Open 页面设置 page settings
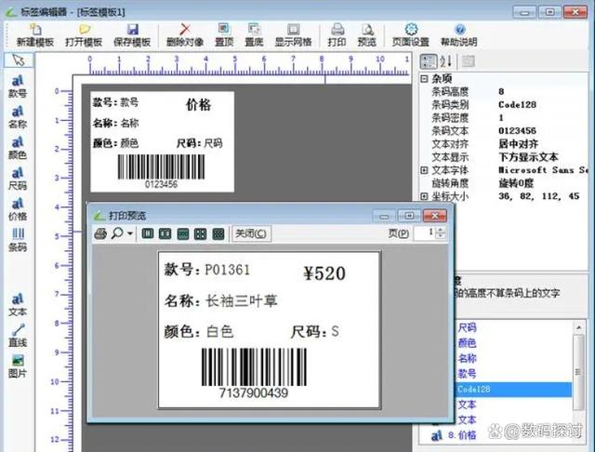The width and height of the screenshot is (595, 452). pos(411,35)
